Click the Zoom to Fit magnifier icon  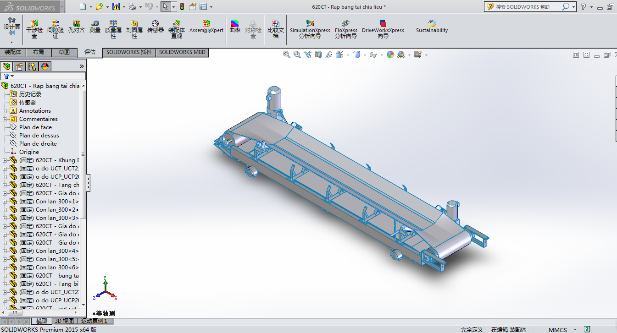point(287,55)
